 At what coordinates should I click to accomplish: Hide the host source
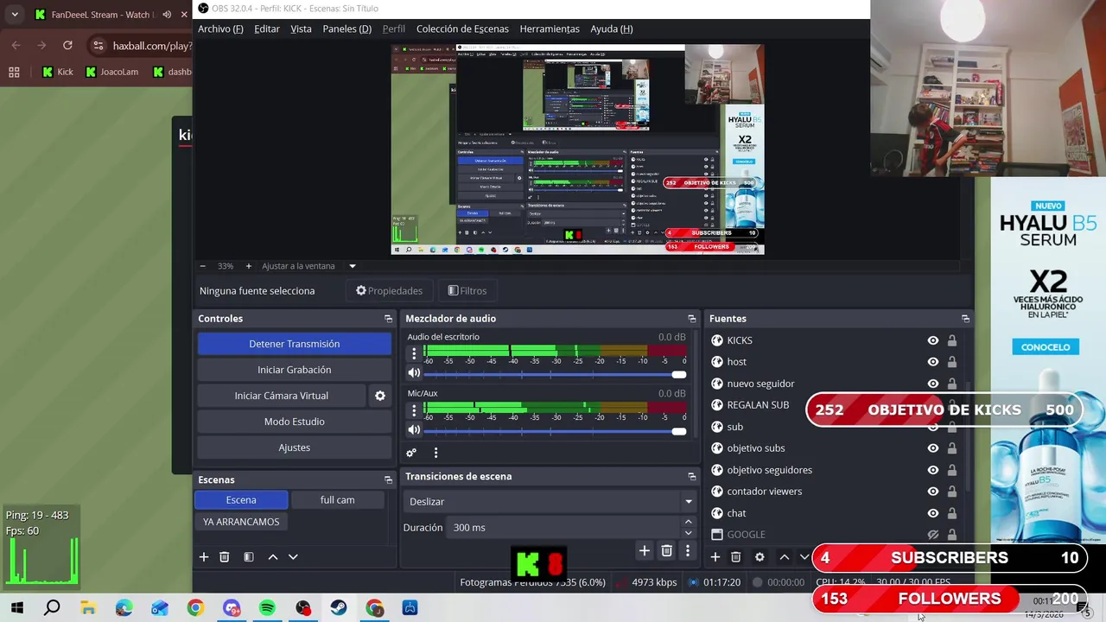pos(933,362)
